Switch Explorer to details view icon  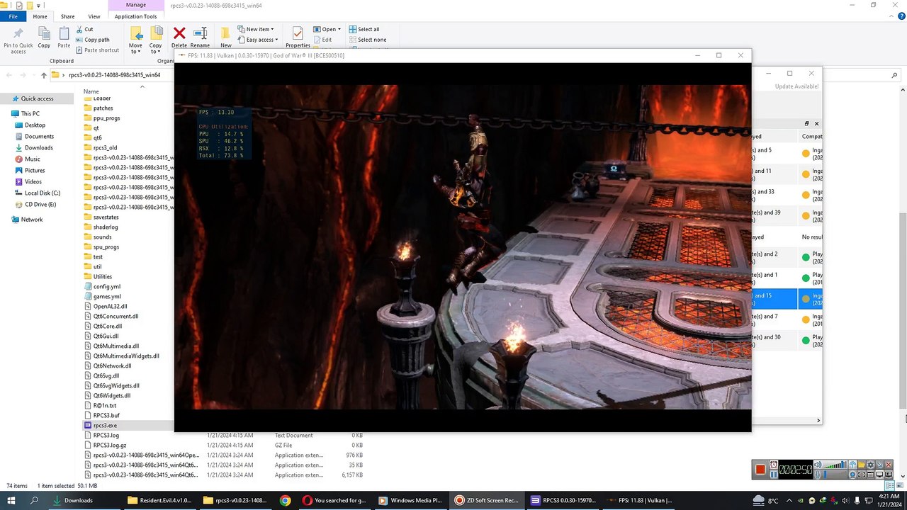pos(889,485)
